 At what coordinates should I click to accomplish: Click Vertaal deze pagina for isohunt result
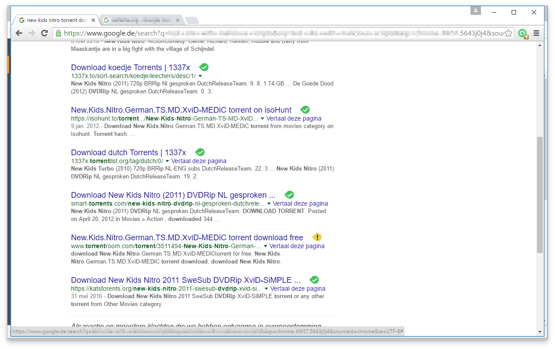coord(294,118)
